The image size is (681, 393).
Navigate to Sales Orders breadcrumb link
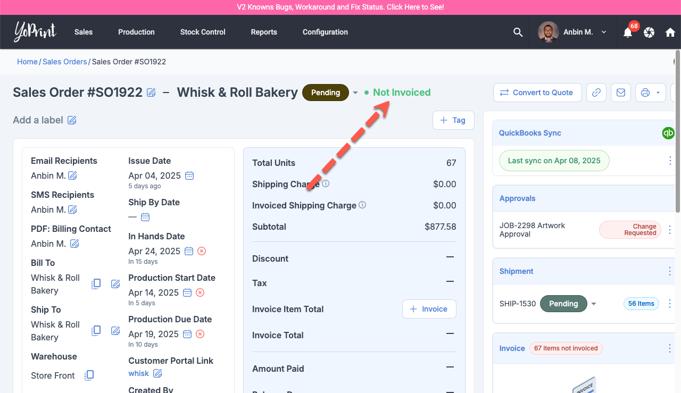click(64, 62)
